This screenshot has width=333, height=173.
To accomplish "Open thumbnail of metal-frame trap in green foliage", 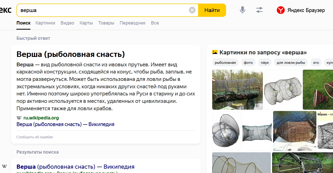I will click(303, 163).
